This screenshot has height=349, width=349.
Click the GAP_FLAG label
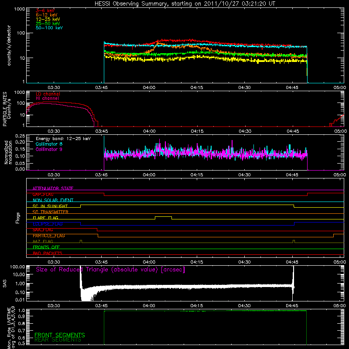43,194
